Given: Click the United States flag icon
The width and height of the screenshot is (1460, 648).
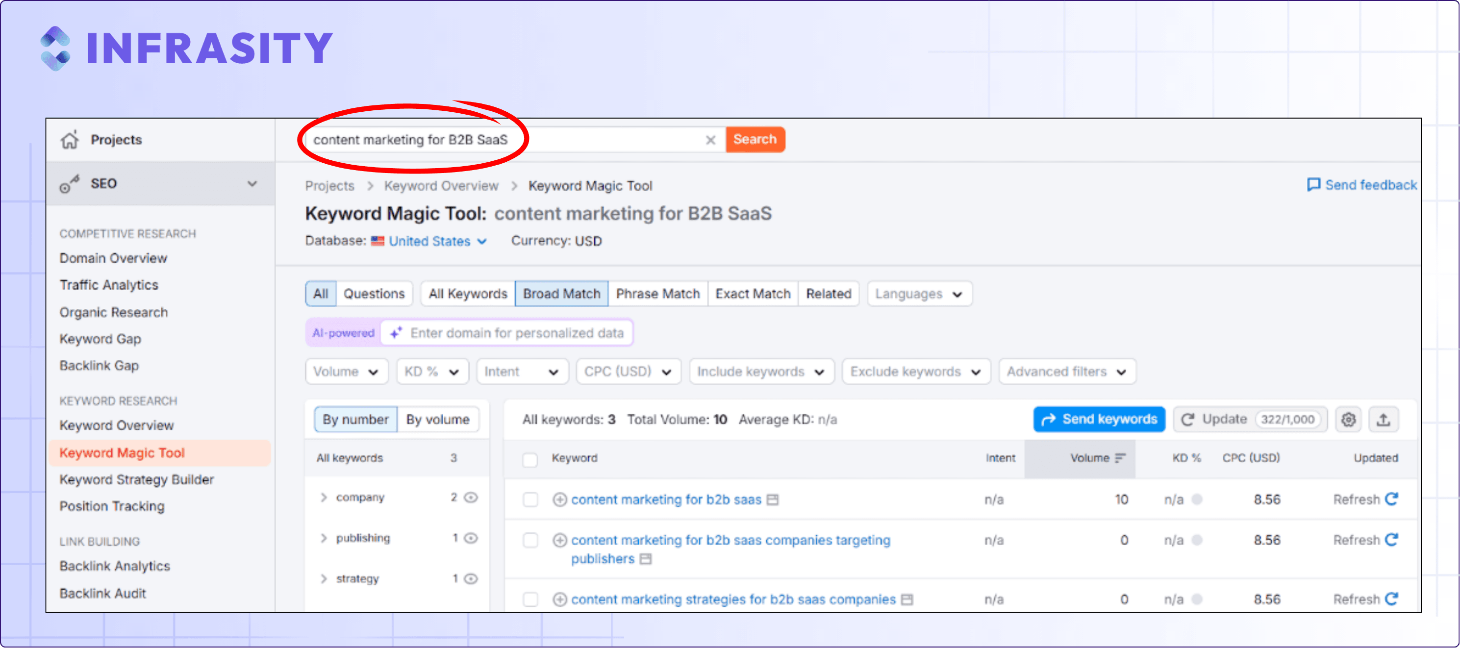Looking at the screenshot, I should (378, 241).
